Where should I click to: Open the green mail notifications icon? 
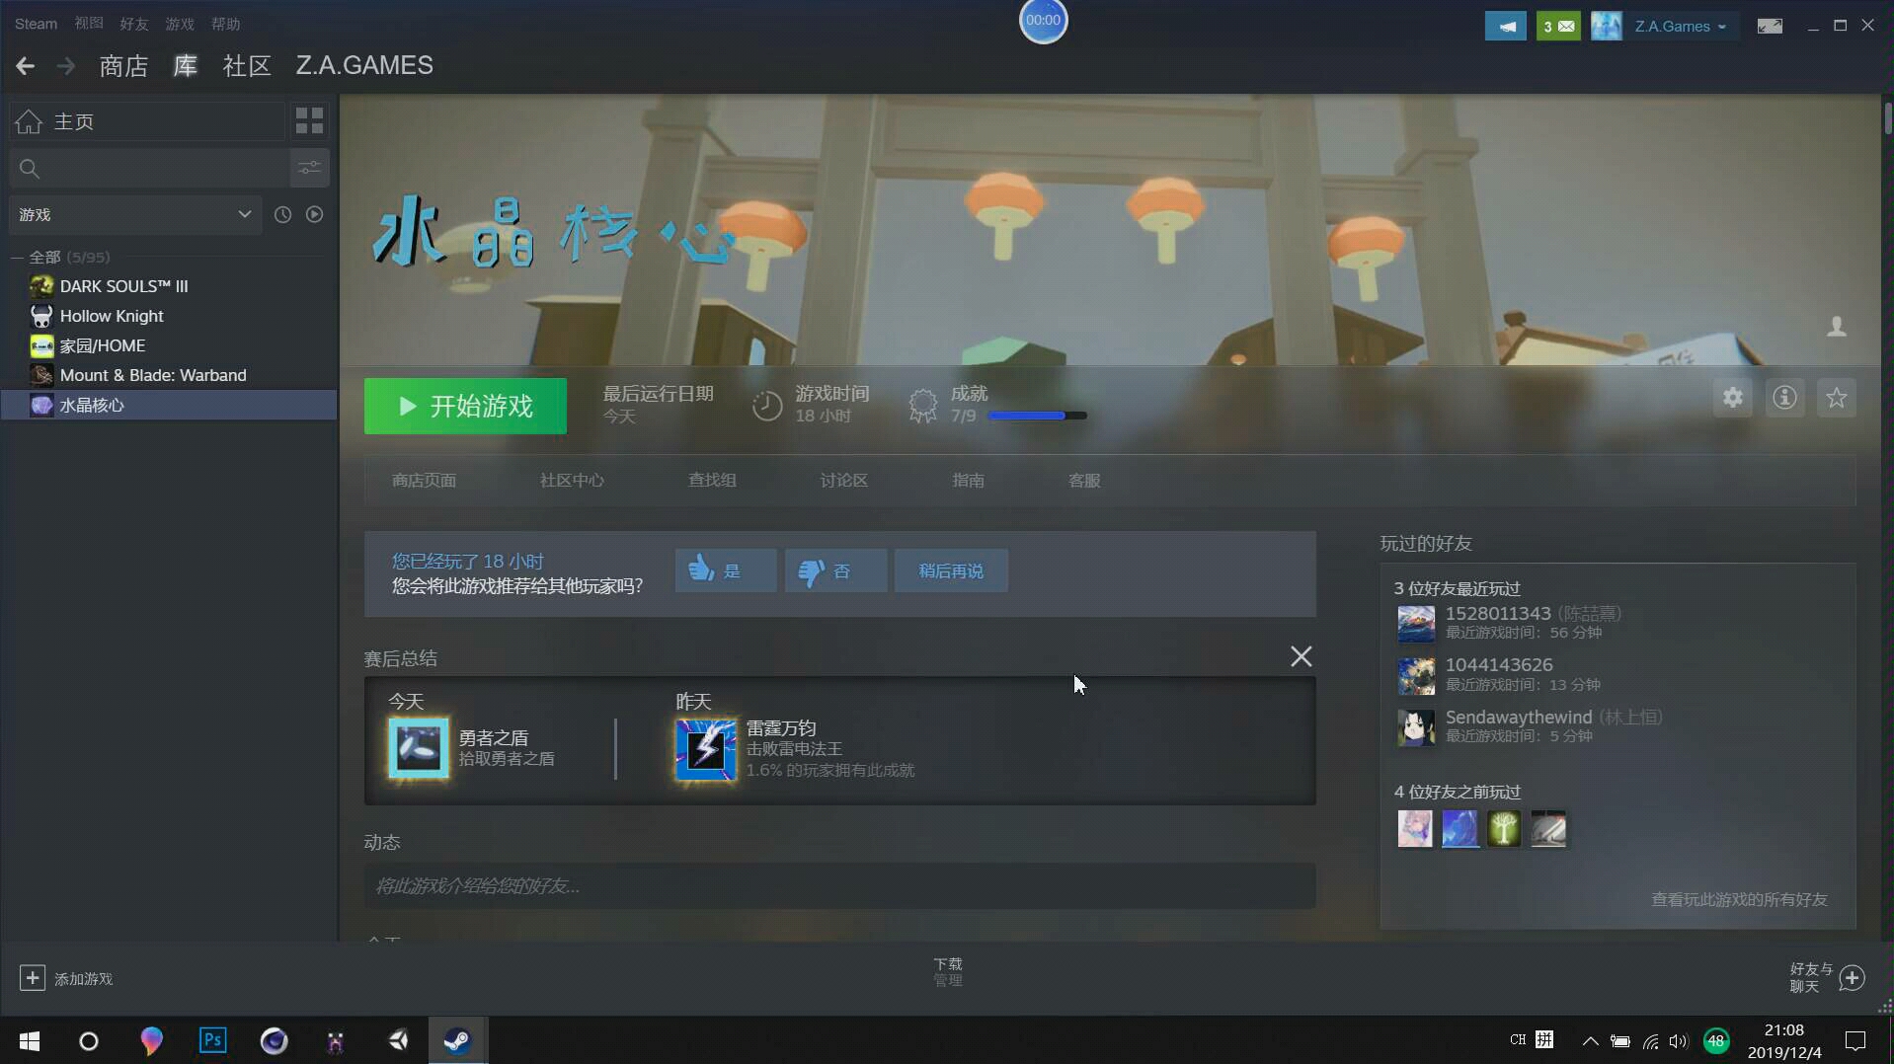(1557, 24)
